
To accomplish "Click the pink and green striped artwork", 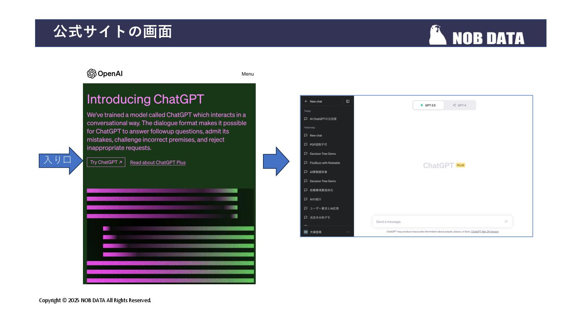I will [170, 236].
